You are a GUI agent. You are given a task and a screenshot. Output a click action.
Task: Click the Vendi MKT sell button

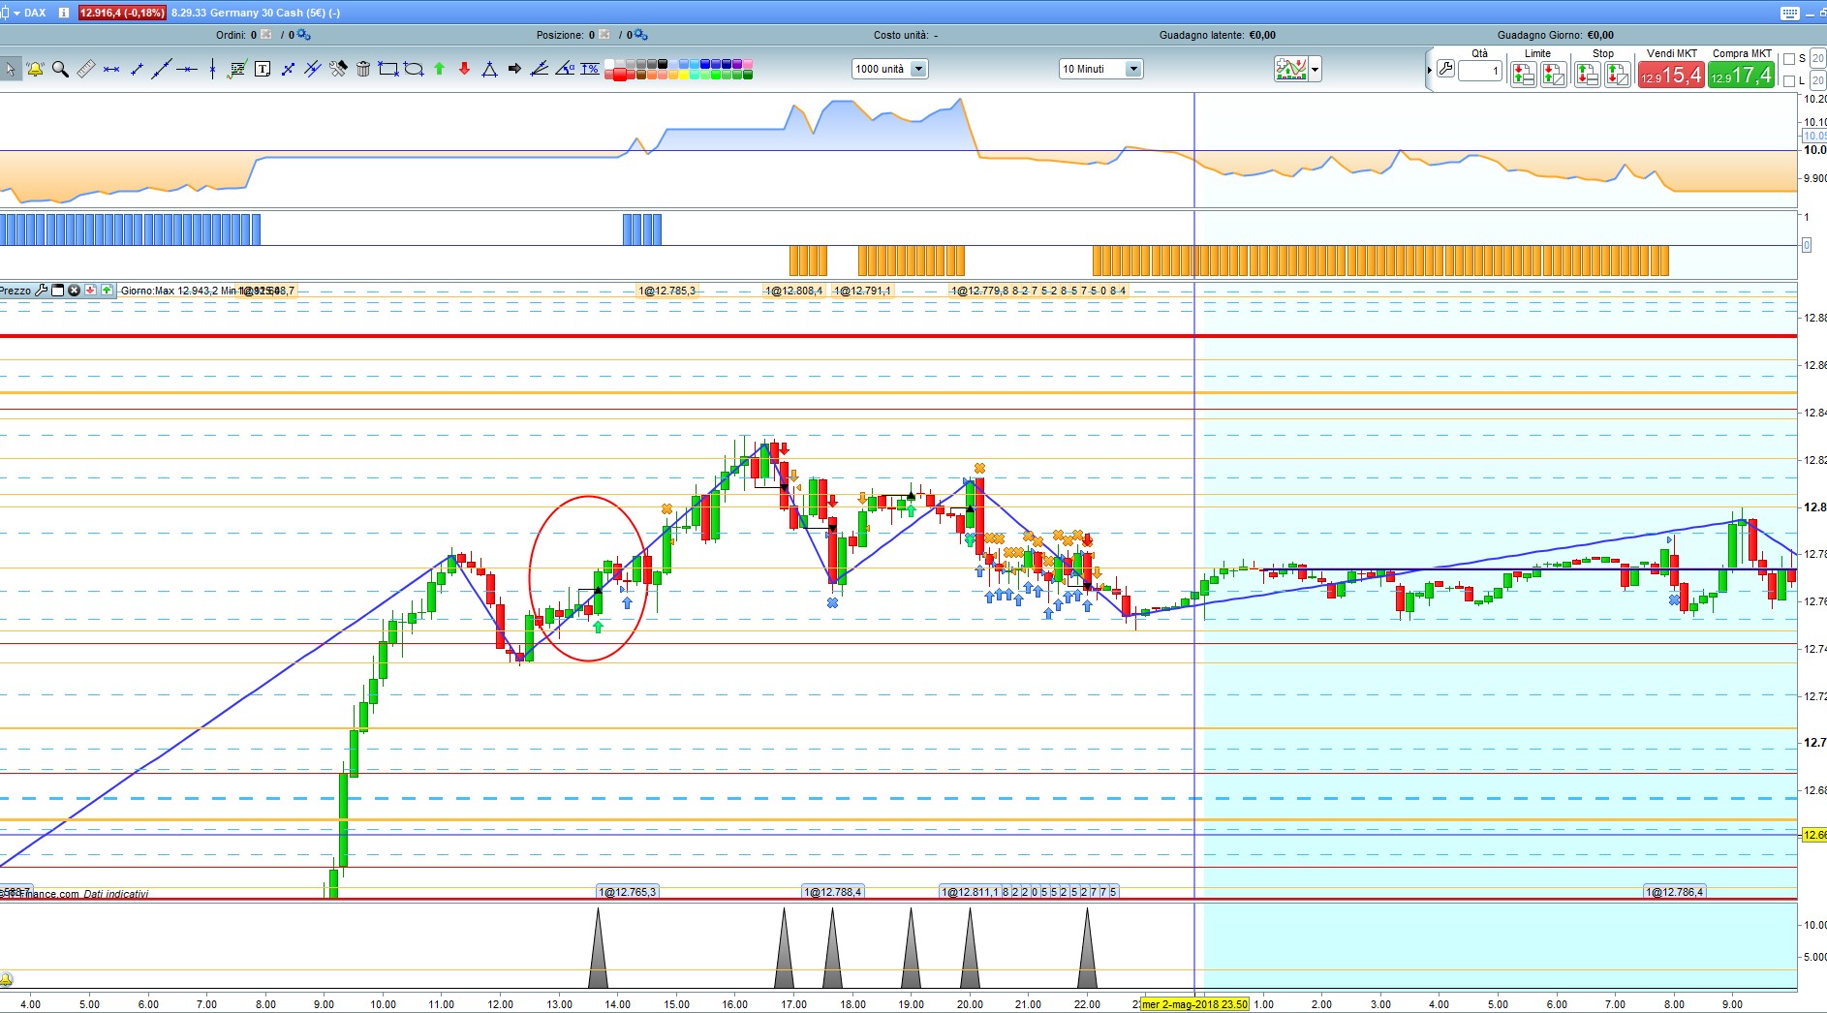(x=1671, y=75)
